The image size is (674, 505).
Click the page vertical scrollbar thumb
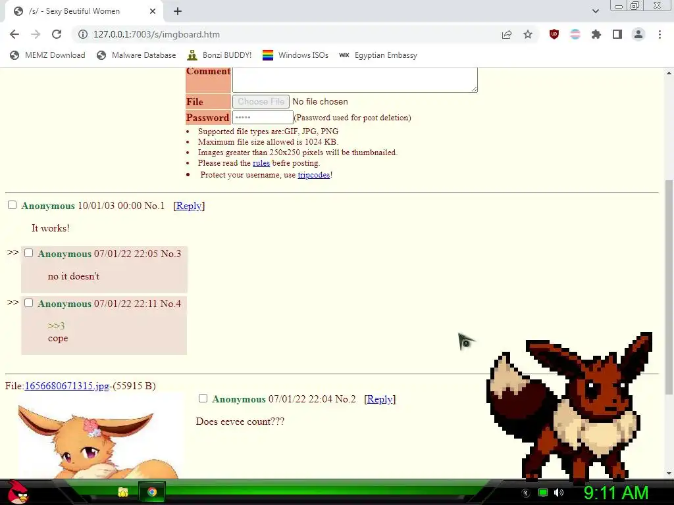(669, 287)
